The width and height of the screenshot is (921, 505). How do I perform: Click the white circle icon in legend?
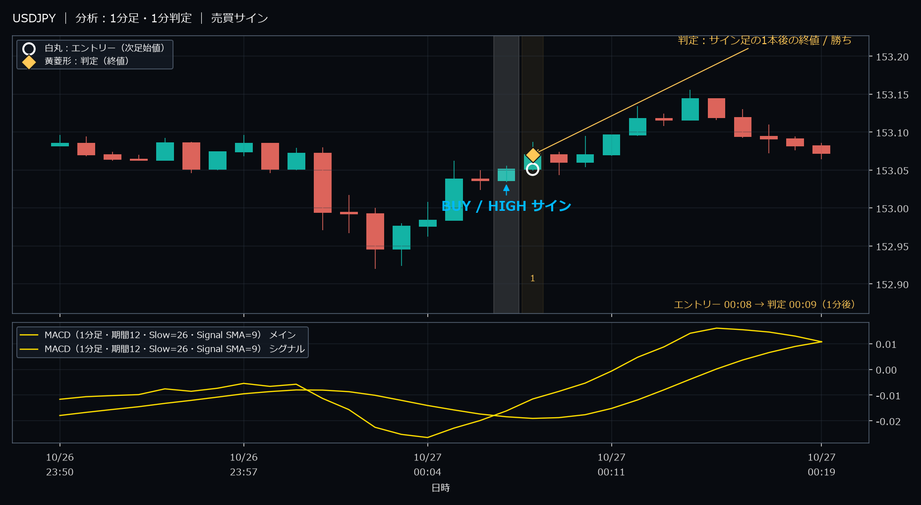(x=29, y=49)
